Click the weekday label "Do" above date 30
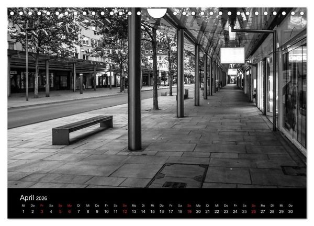 (290, 206)
